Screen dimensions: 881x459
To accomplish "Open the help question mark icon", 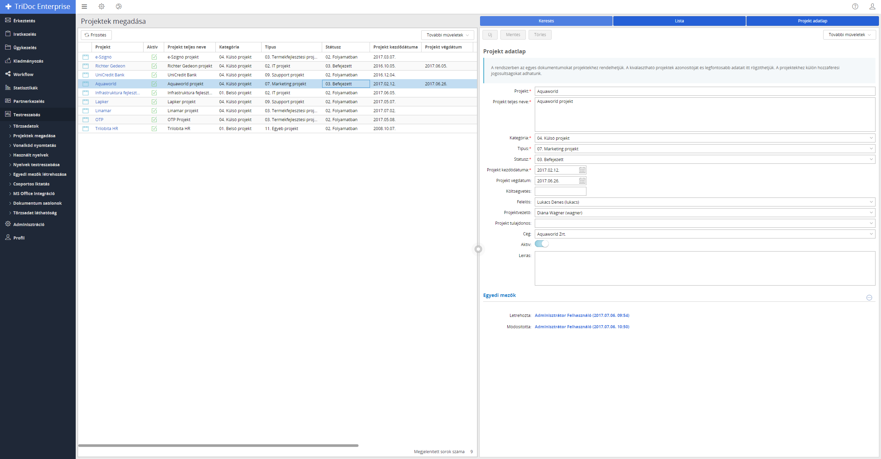I will coord(855,7).
